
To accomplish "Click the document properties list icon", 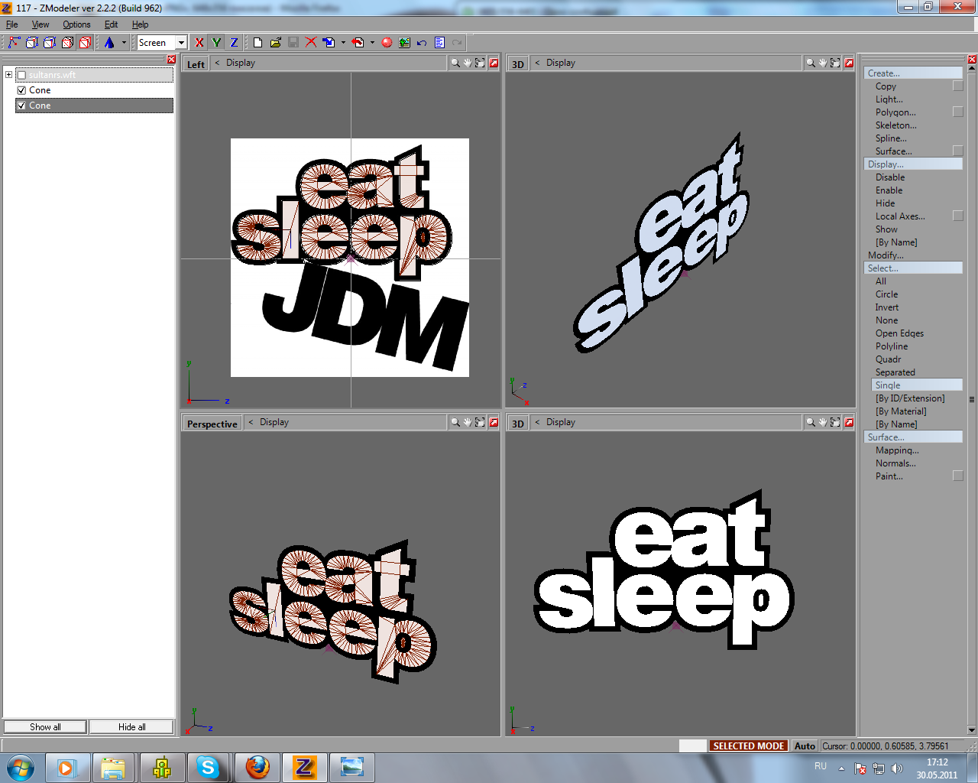I will (x=439, y=43).
